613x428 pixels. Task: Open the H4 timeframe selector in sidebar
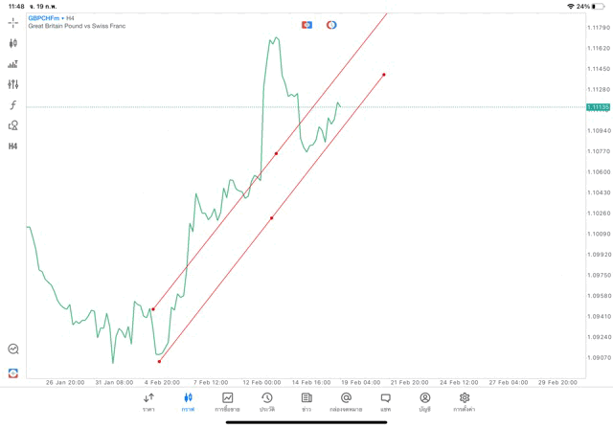click(13, 146)
